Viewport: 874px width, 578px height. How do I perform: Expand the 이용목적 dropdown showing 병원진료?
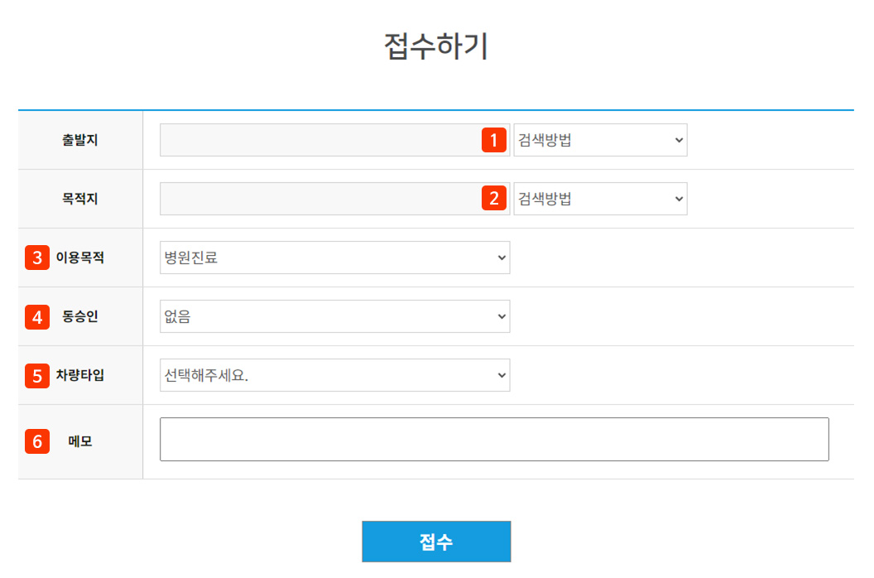pos(334,258)
